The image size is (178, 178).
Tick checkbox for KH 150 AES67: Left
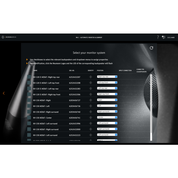29,106
